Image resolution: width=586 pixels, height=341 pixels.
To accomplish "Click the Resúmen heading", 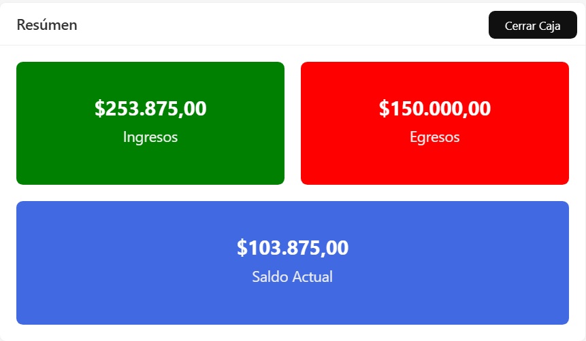I will [x=47, y=25].
